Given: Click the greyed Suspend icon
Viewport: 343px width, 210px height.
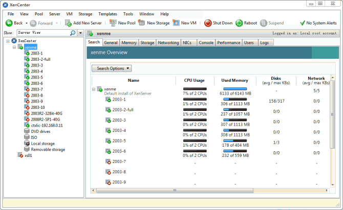Looking at the screenshot, I should pos(264,23).
